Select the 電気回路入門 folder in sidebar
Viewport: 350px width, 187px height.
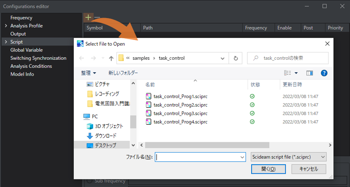(x=108, y=104)
